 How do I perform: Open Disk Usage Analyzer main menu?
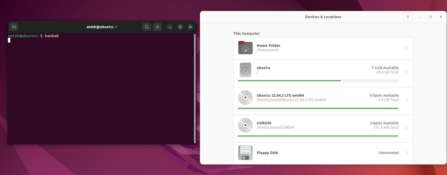click(x=408, y=17)
